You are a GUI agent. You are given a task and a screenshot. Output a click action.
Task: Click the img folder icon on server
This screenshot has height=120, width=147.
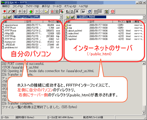tap(66, 28)
